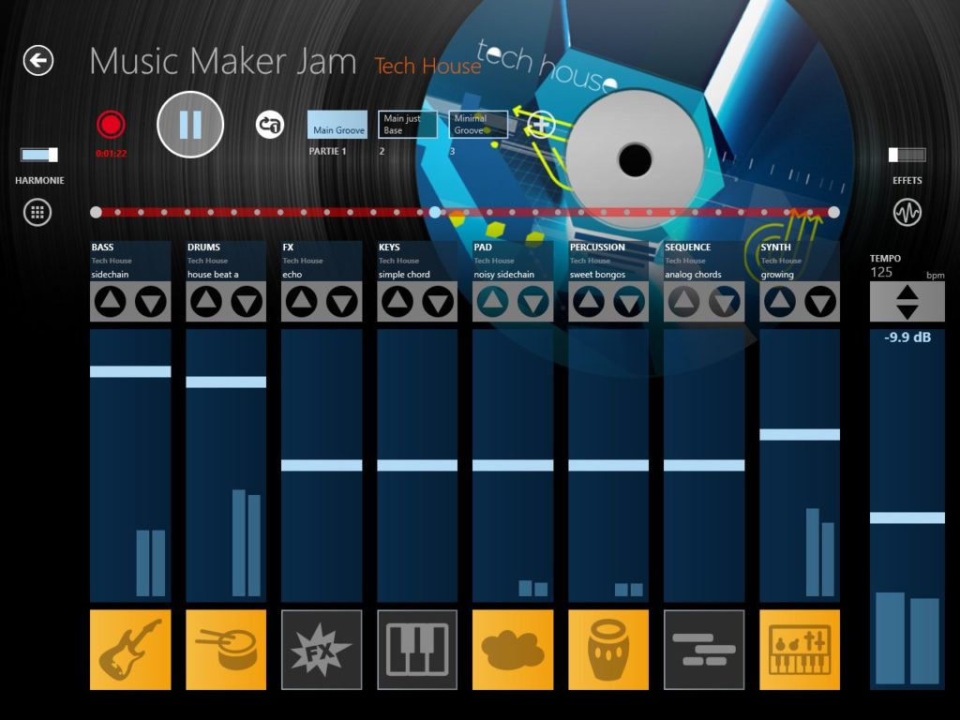
Task: Activate the FX instrument tile
Action: [322, 650]
